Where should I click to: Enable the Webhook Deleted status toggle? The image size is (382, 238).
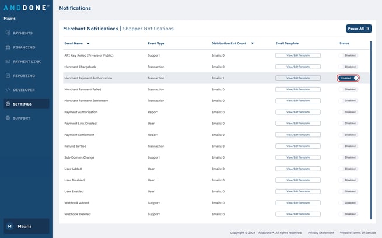(x=348, y=214)
